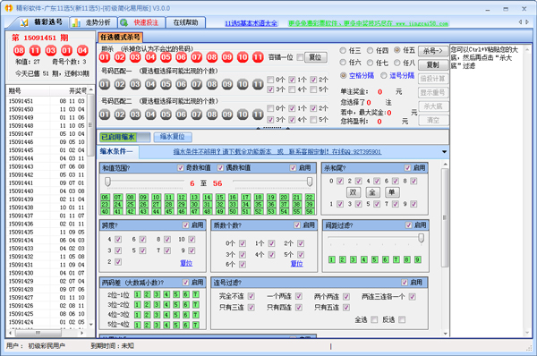This screenshot has height=356, width=537.
Task: Check the 全选 box in 连号过滤
Action: [x=374, y=319]
